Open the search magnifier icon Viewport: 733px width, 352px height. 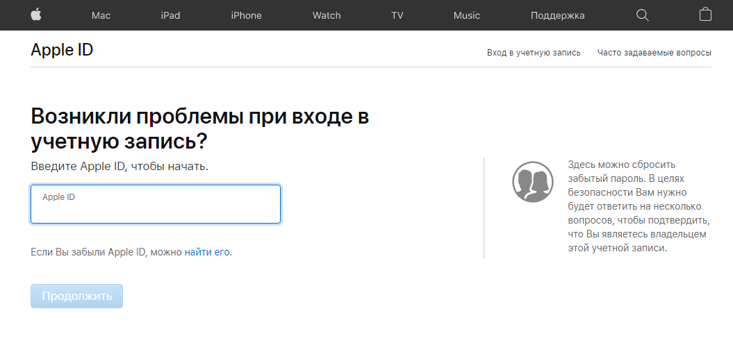tap(643, 15)
